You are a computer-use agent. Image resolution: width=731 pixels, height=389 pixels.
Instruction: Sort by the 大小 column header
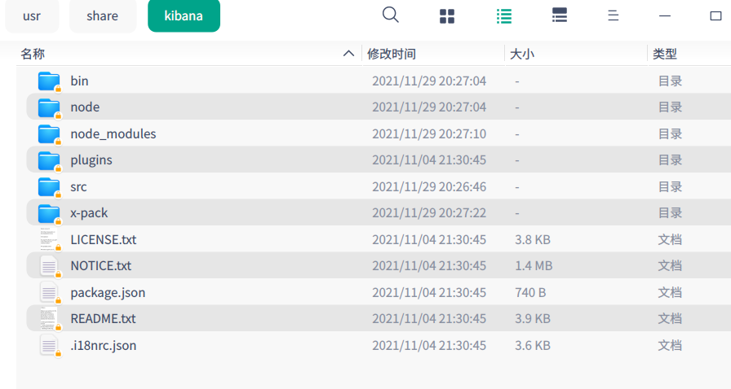tap(522, 54)
